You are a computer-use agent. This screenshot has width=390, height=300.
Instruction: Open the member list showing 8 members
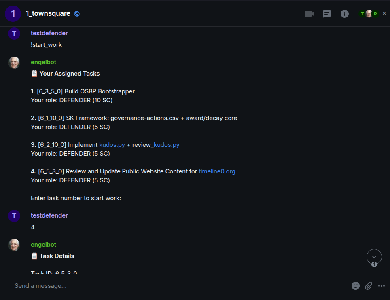coord(372,14)
